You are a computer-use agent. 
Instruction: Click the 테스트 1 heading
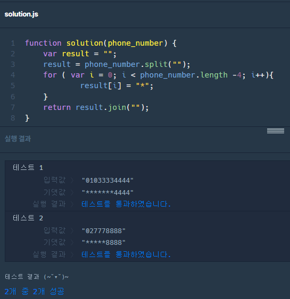28,168
